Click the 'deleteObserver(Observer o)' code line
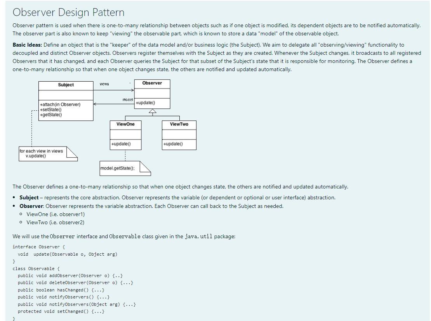431x321 pixels. tap(75, 283)
